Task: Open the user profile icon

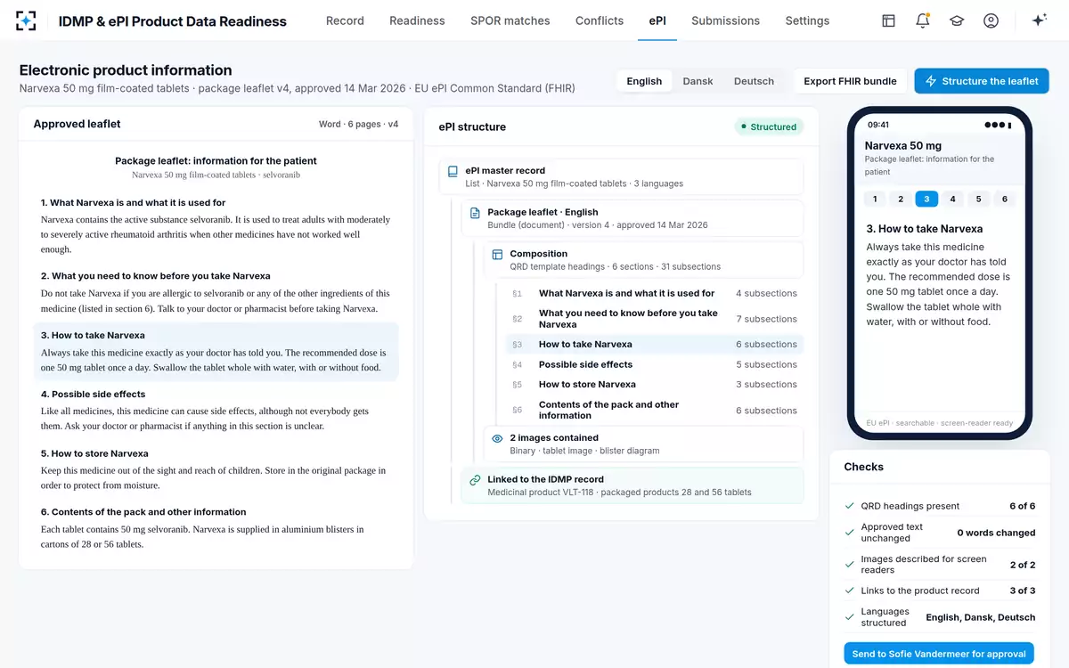Action: (x=991, y=20)
